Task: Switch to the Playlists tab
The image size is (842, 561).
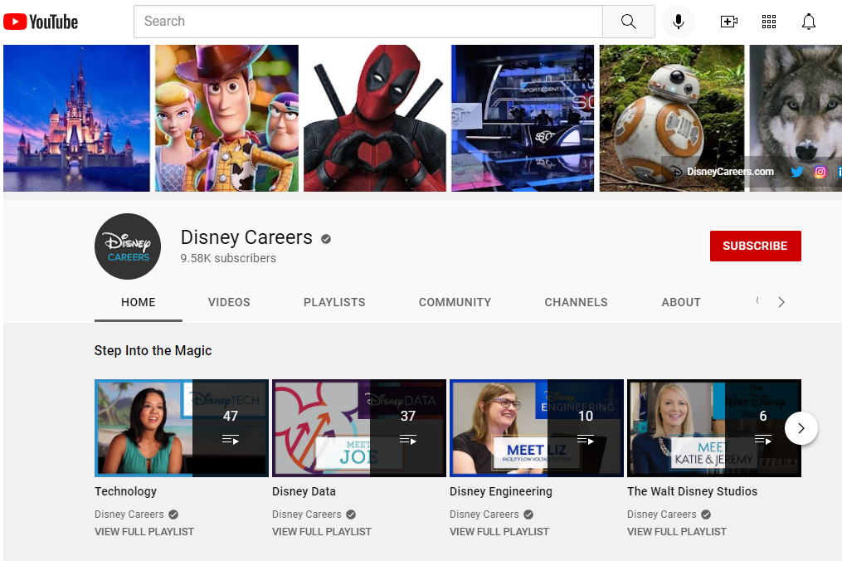Action: pos(334,303)
